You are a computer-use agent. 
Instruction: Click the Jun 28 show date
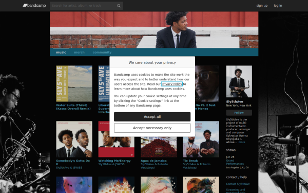click(x=230, y=157)
